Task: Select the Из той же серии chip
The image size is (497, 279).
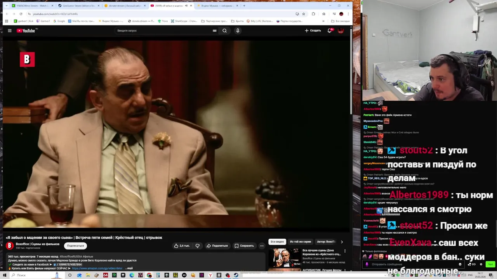Action: tap(301, 242)
